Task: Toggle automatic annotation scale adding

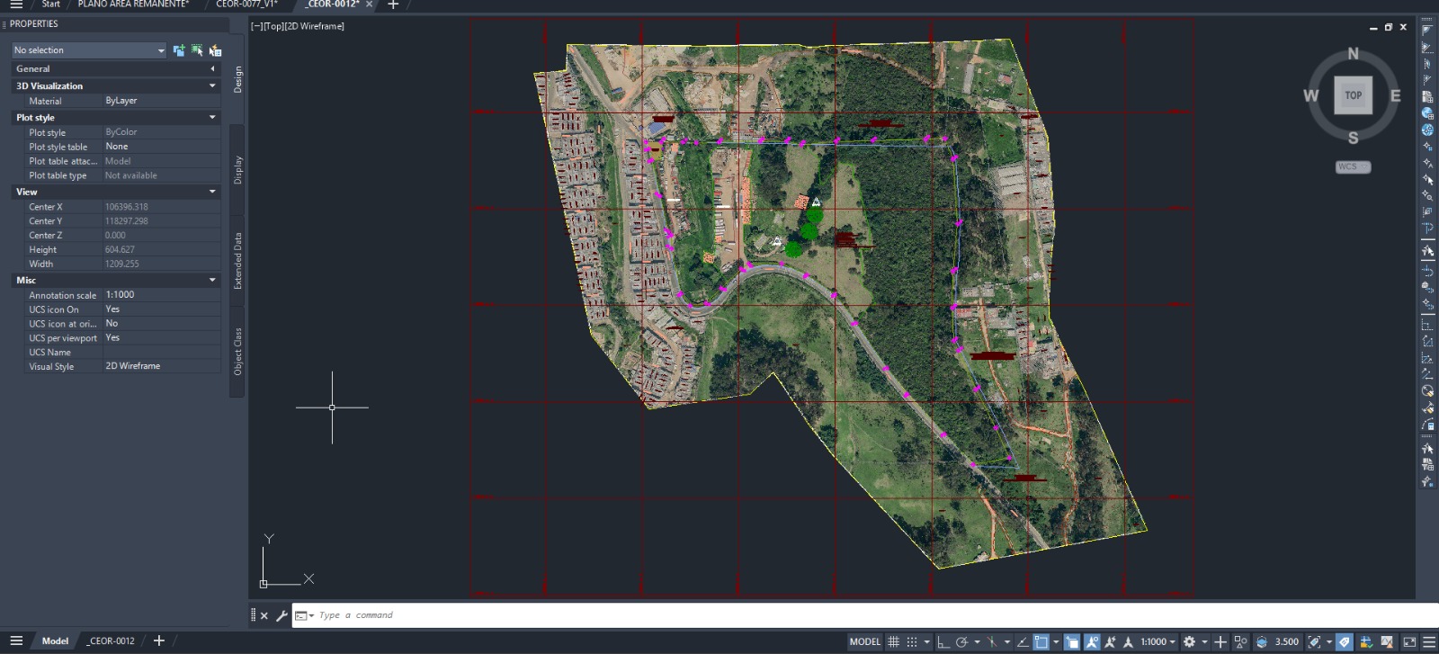Action: (1110, 641)
